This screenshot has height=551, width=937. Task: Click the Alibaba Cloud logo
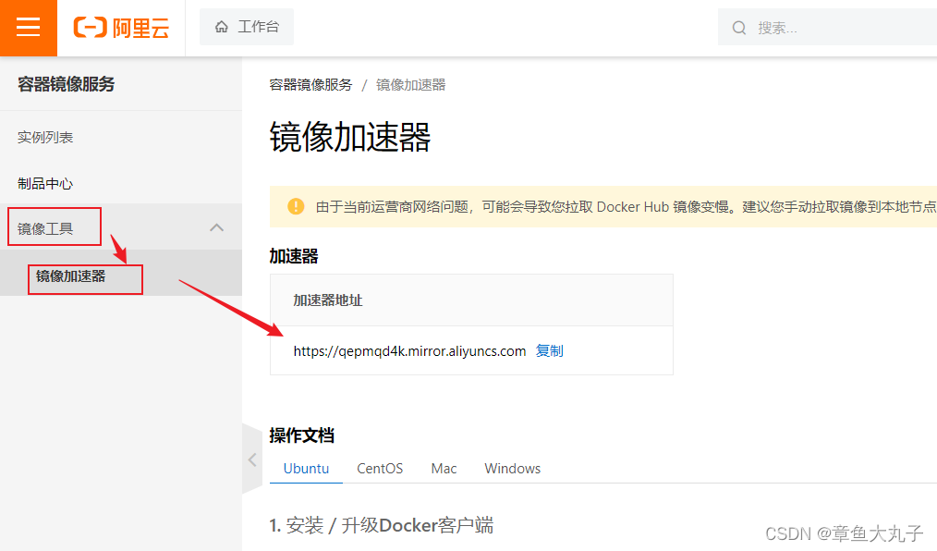(x=121, y=28)
